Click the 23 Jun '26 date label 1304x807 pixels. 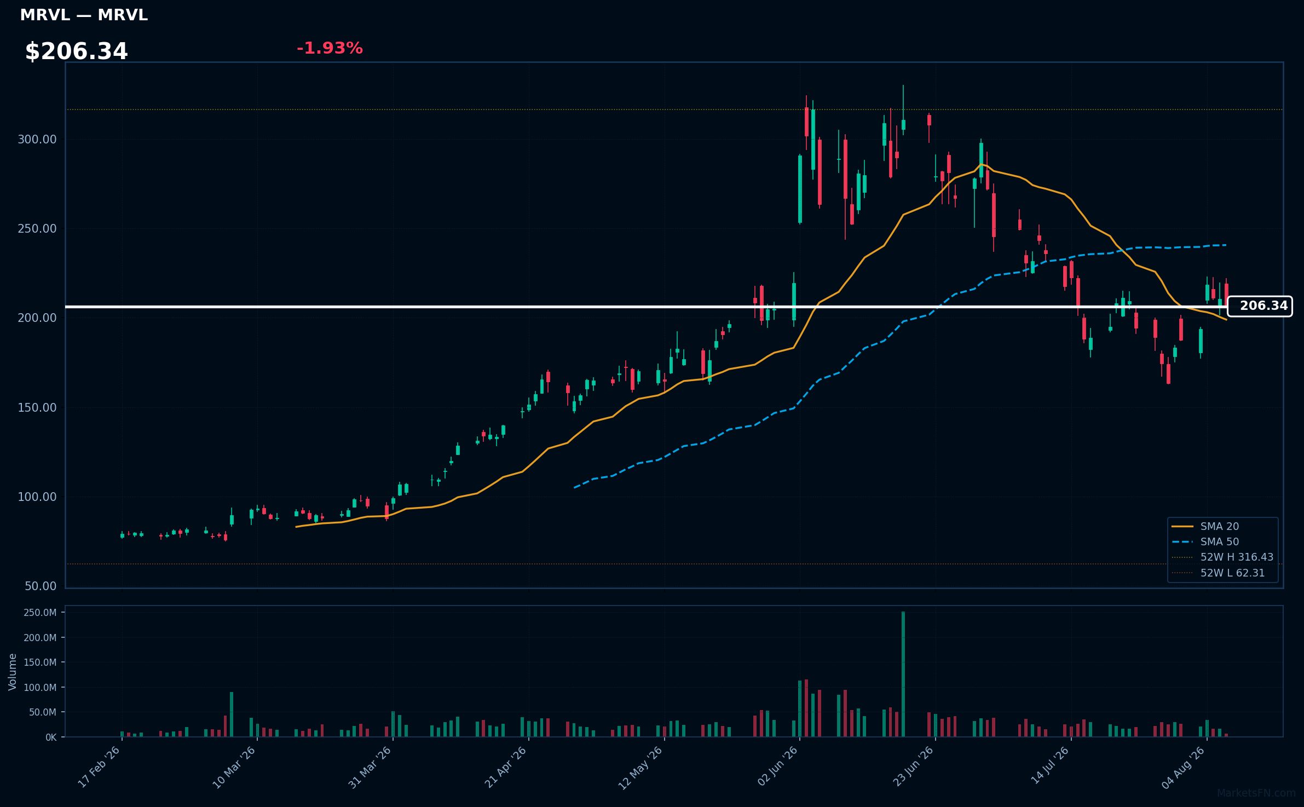click(913, 766)
